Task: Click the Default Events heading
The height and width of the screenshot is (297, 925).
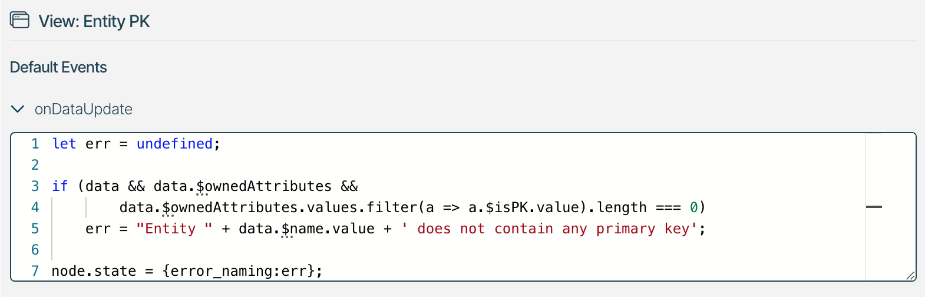Action: tap(58, 67)
